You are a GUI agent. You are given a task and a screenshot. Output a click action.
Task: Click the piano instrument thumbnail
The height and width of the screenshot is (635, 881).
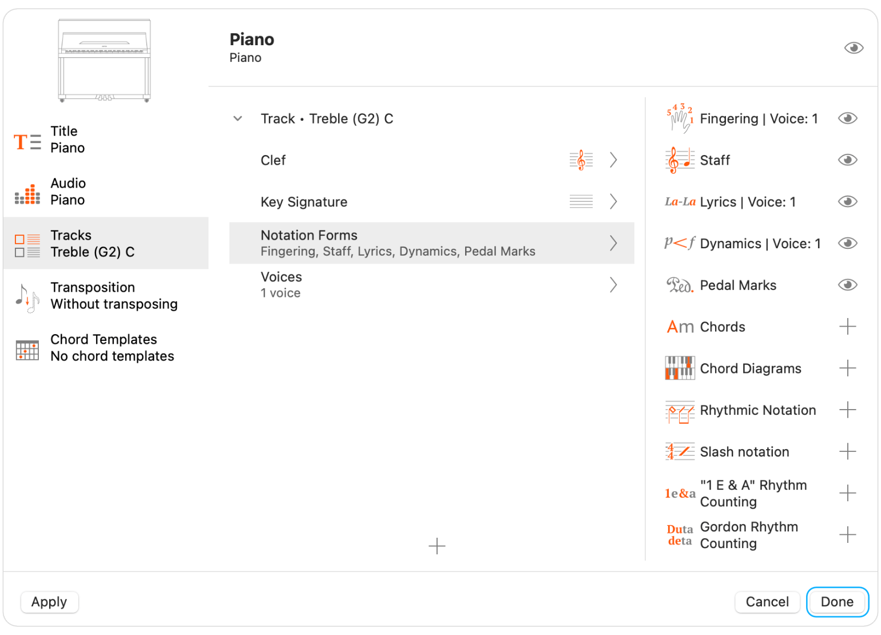pos(104,61)
